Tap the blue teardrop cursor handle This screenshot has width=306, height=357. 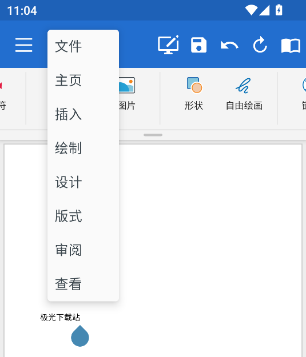80,336
